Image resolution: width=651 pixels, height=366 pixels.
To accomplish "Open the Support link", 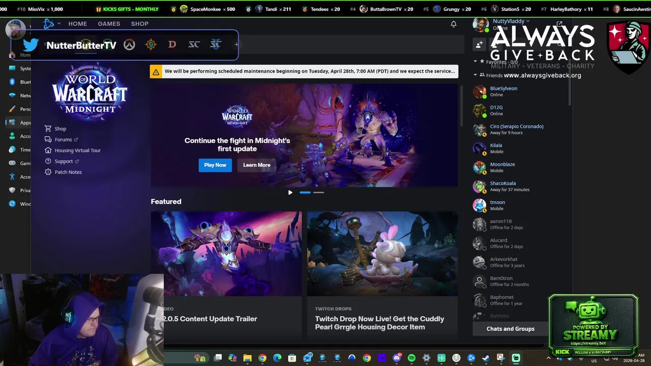I will tap(62, 161).
